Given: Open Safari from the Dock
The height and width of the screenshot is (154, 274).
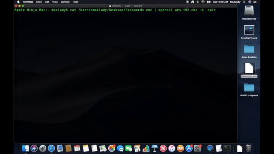Looking at the screenshot, I should pos(51,148).
